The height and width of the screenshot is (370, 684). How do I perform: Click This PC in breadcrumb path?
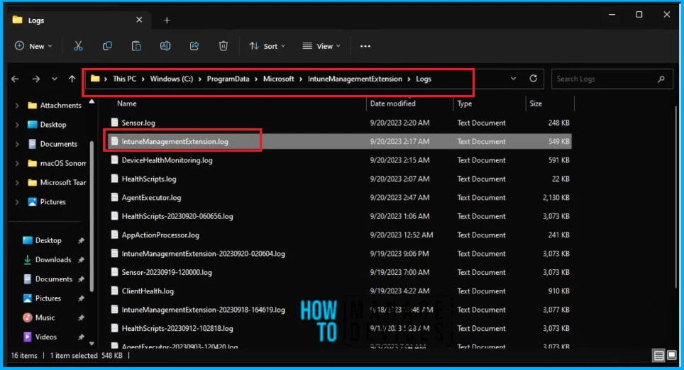(x=124, y=79)
